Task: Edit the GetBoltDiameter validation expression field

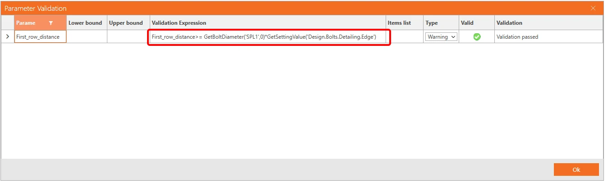Action: (269, 37)
